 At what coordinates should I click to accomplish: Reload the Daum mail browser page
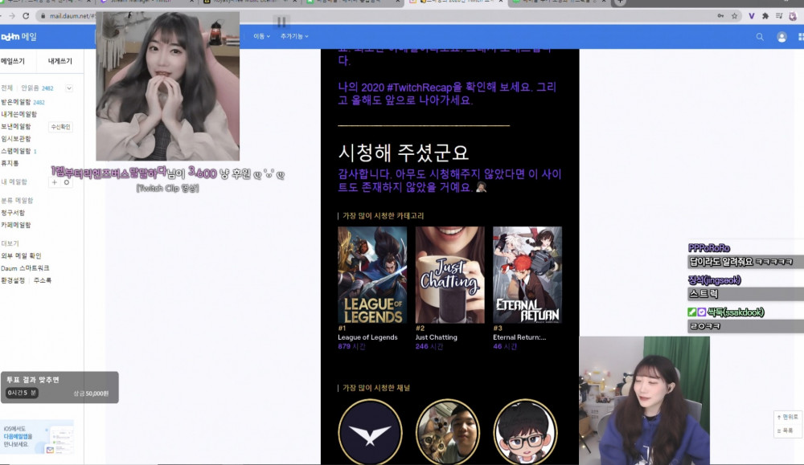pos(26,16)
